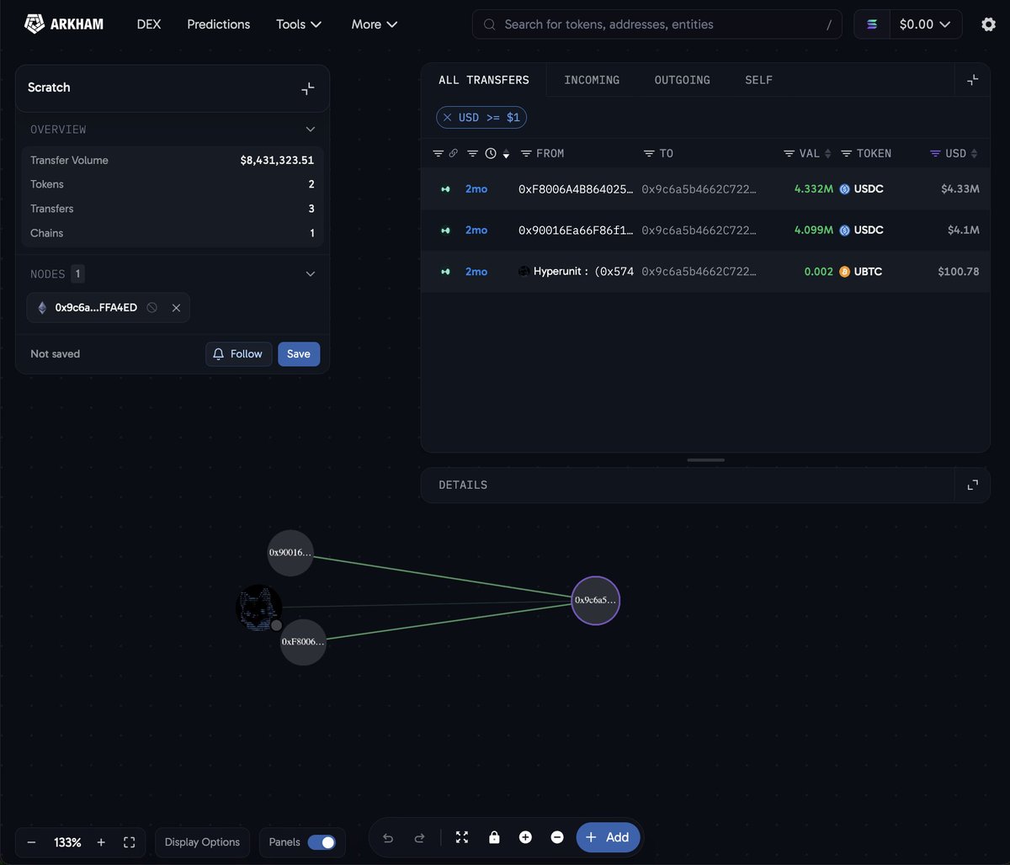Maximize the Details panel

[973, 485]
